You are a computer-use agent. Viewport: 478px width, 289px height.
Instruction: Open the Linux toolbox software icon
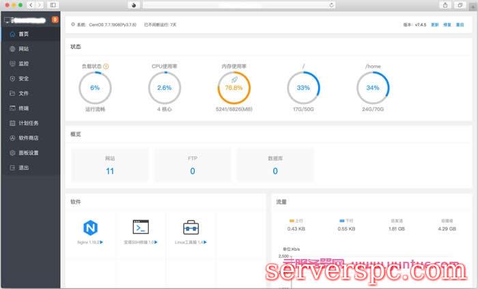click(x=191, y=228)
